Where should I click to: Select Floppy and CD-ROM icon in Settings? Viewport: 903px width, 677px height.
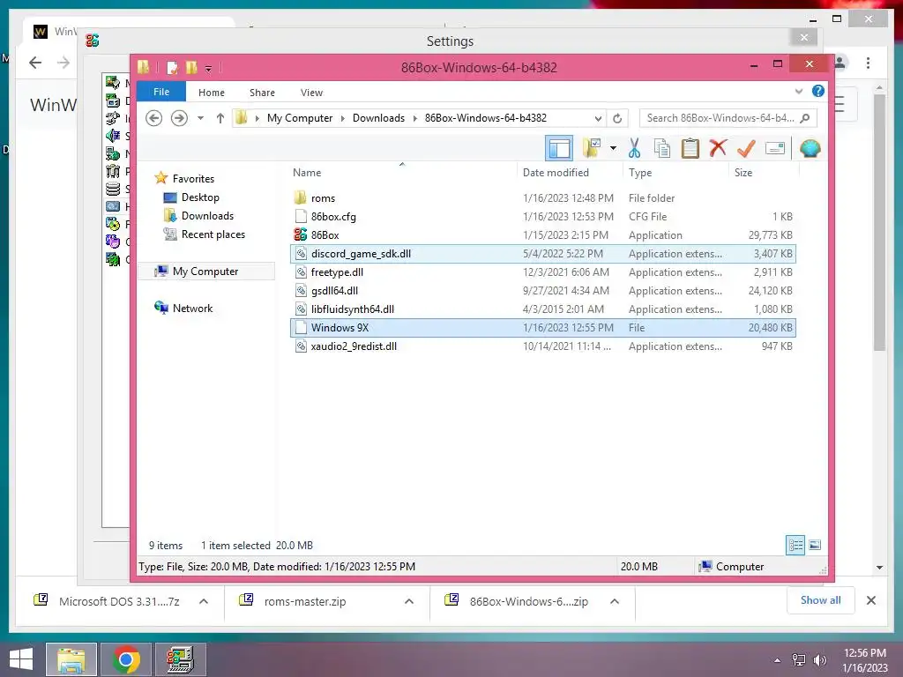pyautogui.click(x=113, y=223)
